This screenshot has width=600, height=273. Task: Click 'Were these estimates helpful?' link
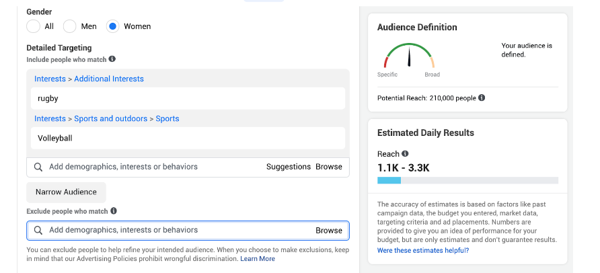(x=423, y=250)
